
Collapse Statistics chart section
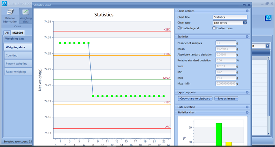click(x=247, y=112)
